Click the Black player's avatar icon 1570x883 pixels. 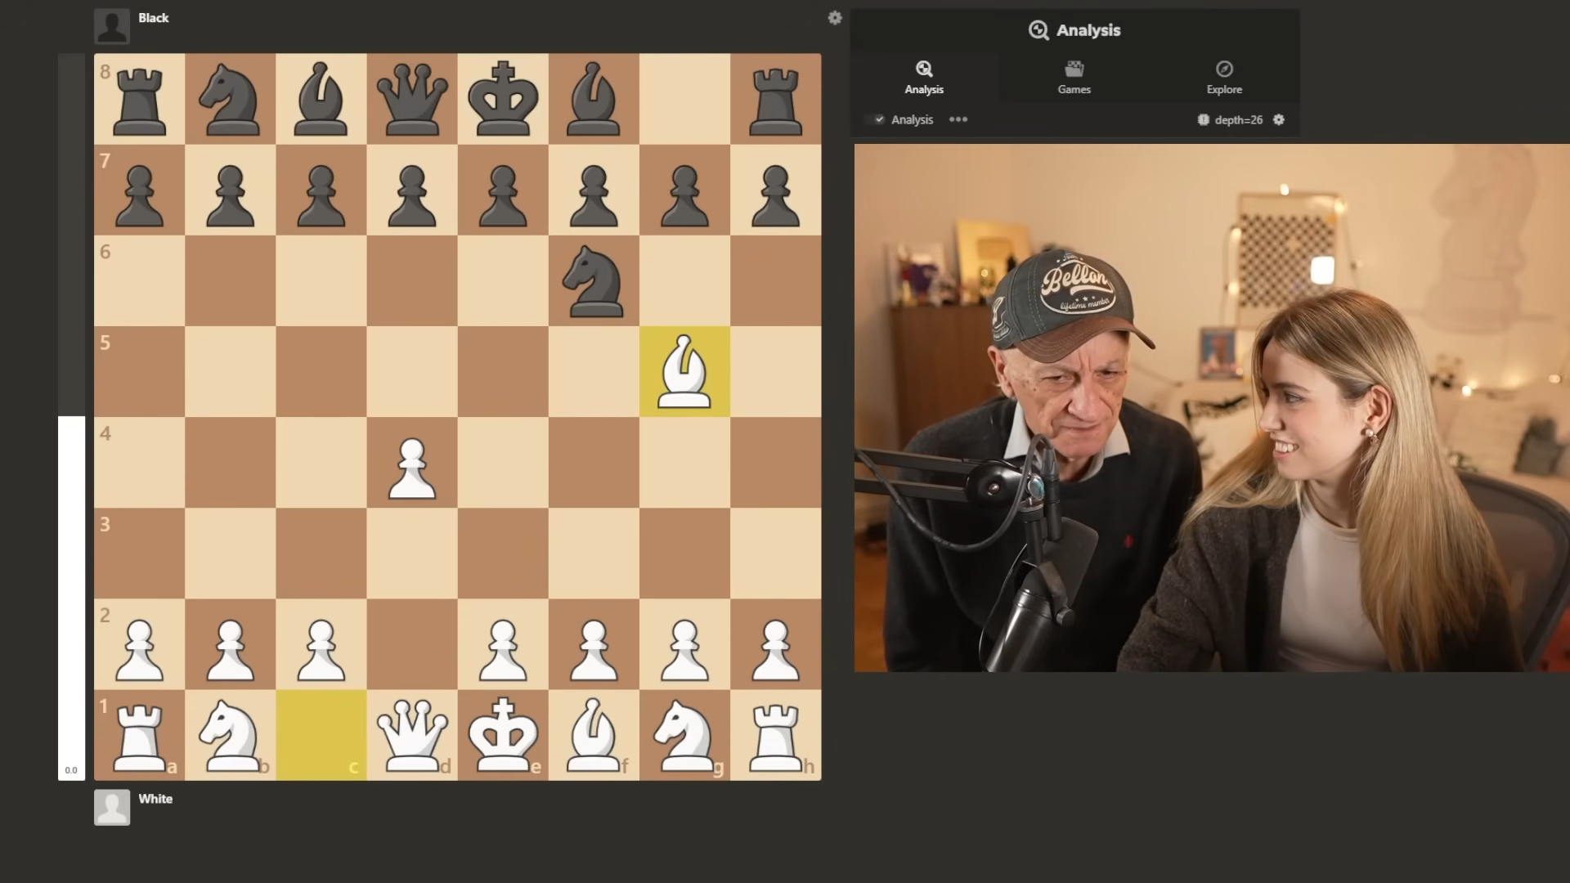point(111,25)
